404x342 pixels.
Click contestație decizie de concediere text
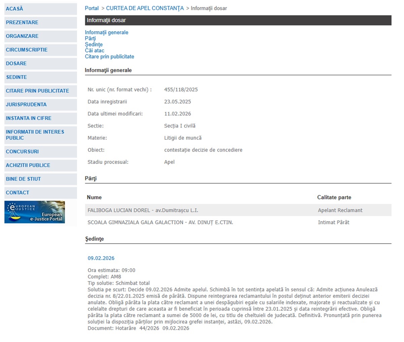pyautogui.click(x=203, y=150)
